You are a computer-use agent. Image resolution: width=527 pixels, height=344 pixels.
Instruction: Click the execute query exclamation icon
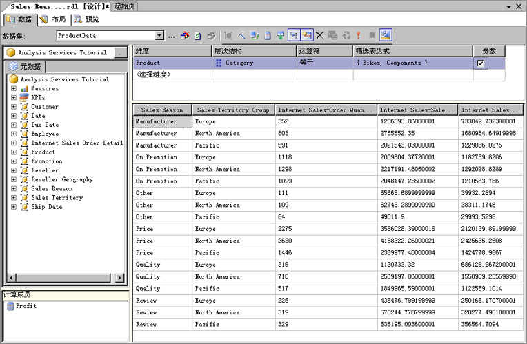coord(359,35)
